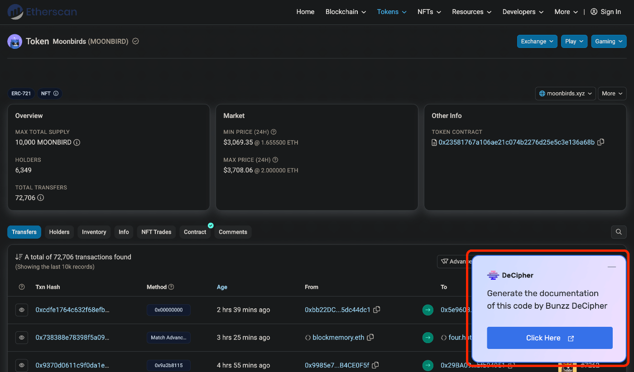This screenshot has height=372, width=634.
Task: Expand the Resources menu
Action: 472,12
